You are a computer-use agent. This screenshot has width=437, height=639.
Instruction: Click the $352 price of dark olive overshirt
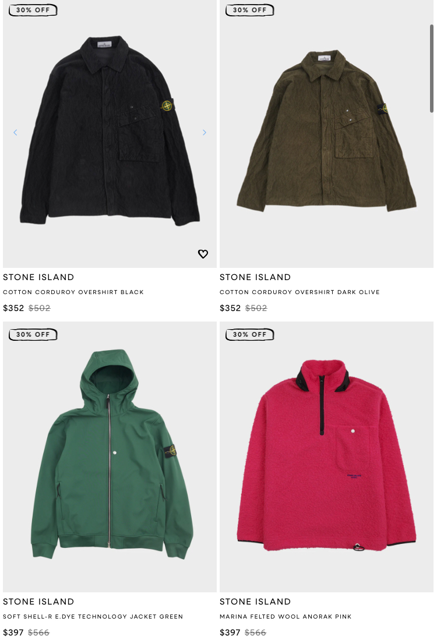(x=230, y=308)
